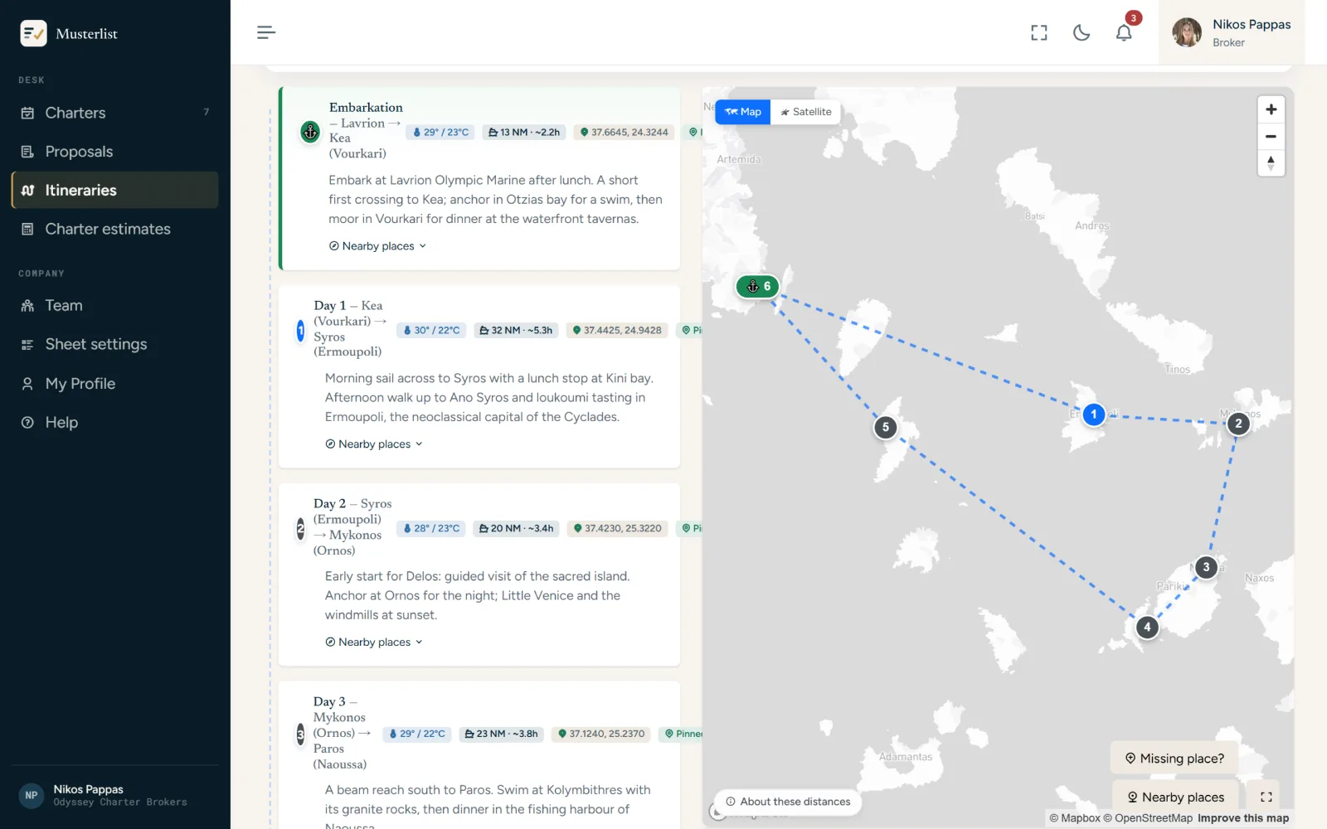This screenshot has width=1327, height=829.
Task: Click the 32 NM · ~5.3h distance chip
Action: tap(516, 330)
